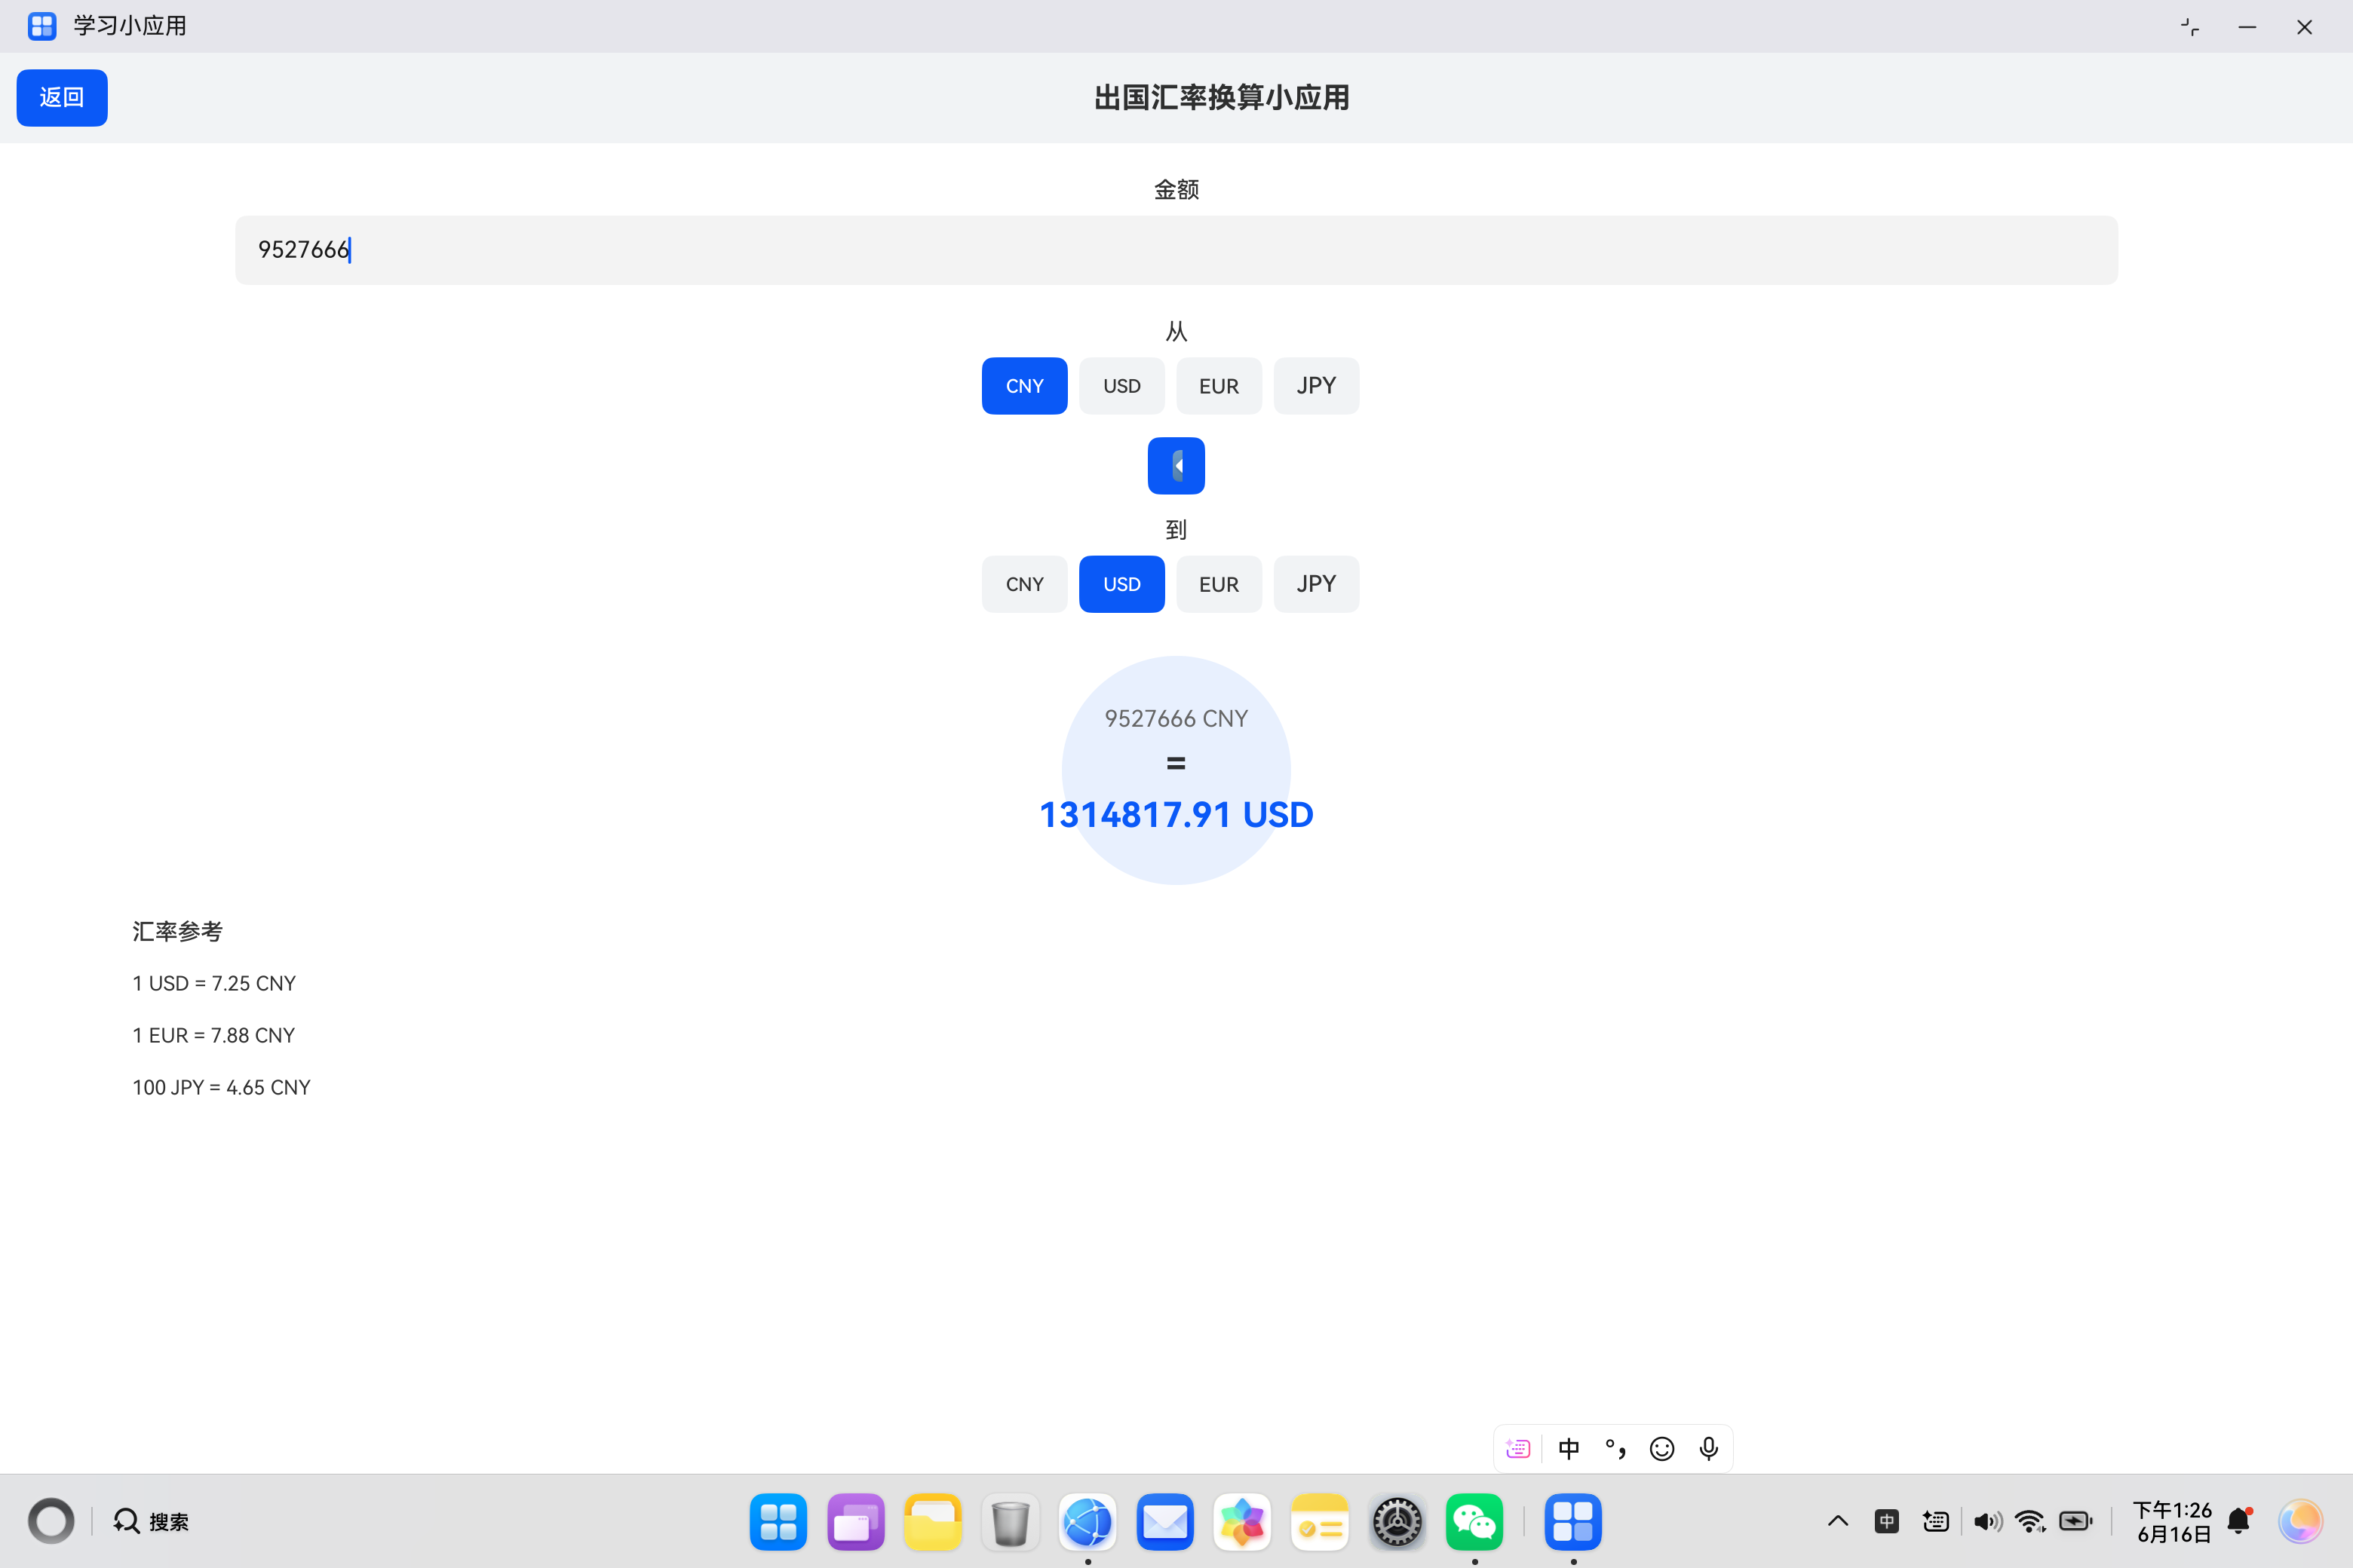The height and width of the screenshot is (1568, 2353).
Task: Click the 中 input method tray icon
Action: pos(1887,1521)
